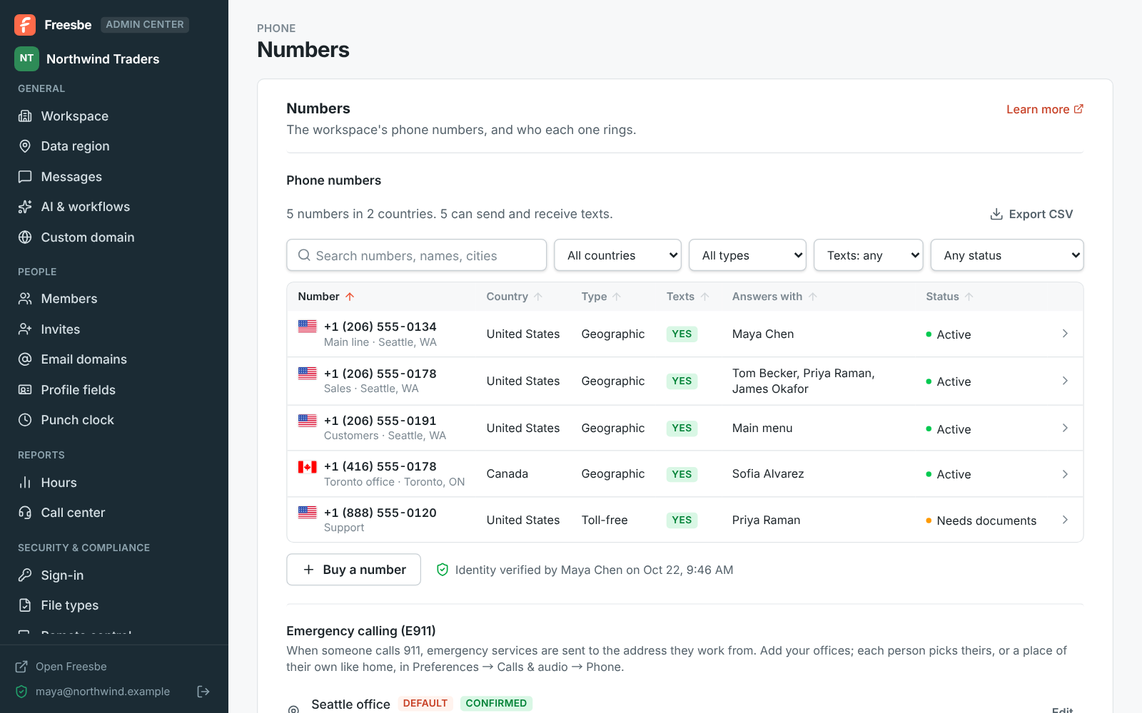Click the Custom domain globe icon
Screen dimensions: 1142x713
[x=25, y=237]
